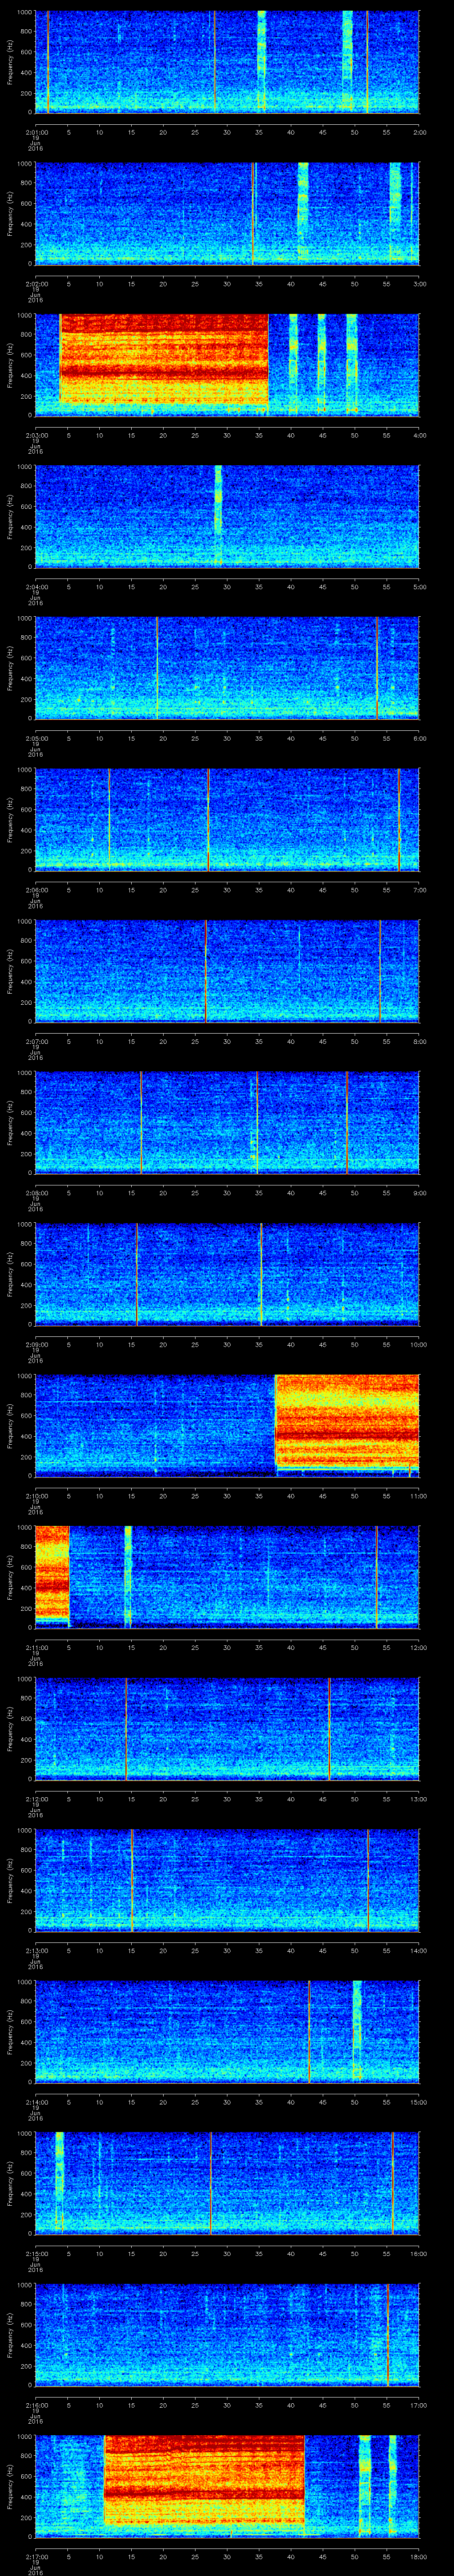Click red block at start of 2:11:00 spectrogram
Image resolution: width=454 pixels, height=2576 pixels.
click(x=51, y=1572)
